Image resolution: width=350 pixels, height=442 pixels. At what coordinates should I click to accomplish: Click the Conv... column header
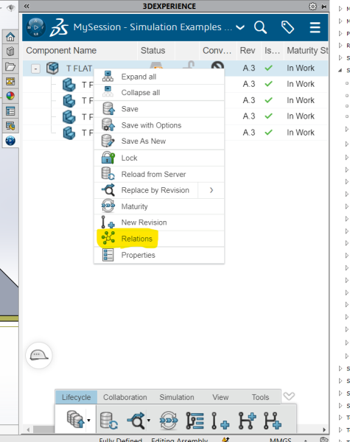click(217, 51)
